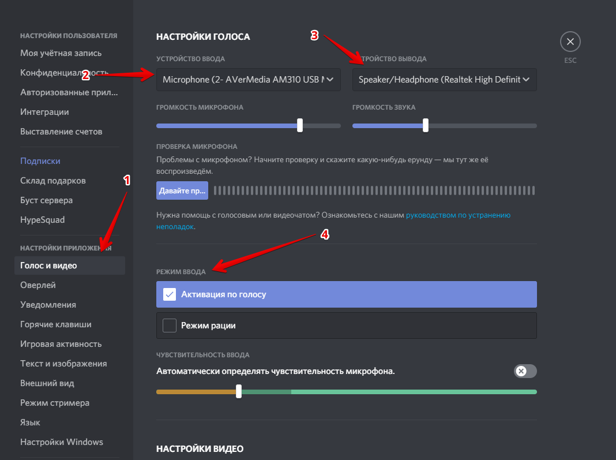The height and width of the screenshot is (460, 616).
Task: Open 'Горячие клавиши' settings
Action: tap(56, 324)
